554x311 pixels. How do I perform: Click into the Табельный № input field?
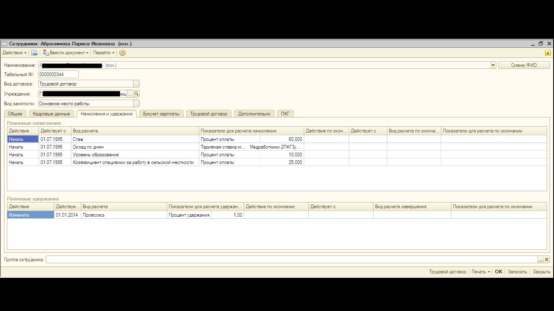58,75
